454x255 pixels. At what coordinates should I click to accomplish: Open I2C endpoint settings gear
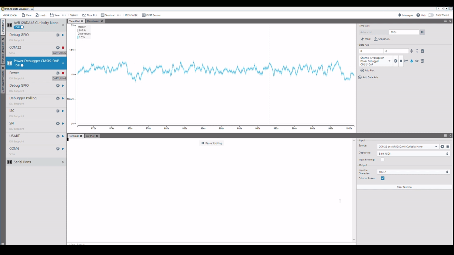[x=58, y=111]
